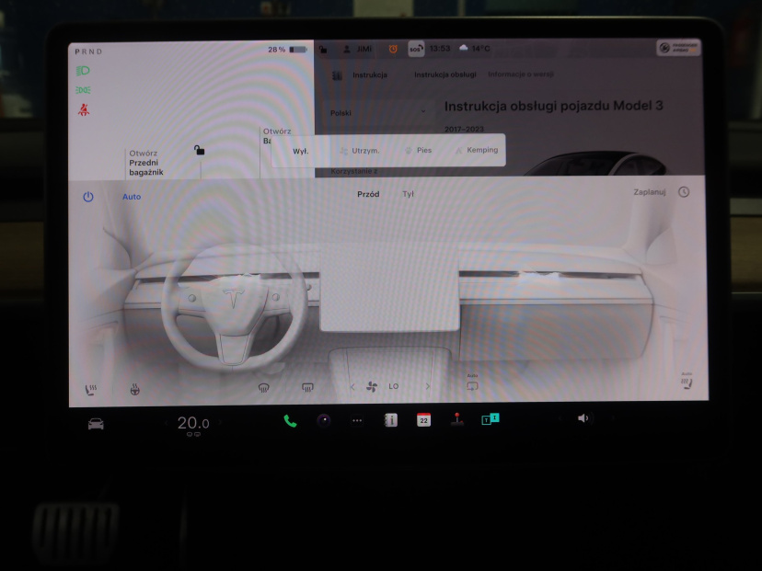
Task: Tap the fan speed icon
Action: (x=372, y=386)
